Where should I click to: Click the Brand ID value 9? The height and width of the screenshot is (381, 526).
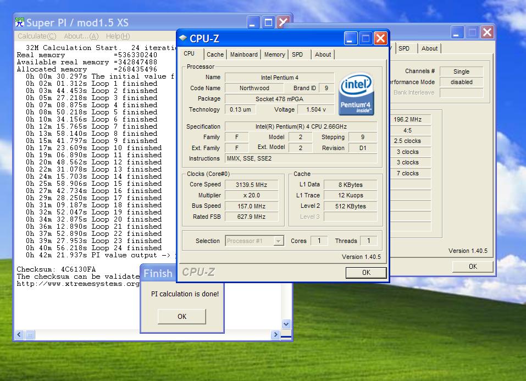(326, 88)
